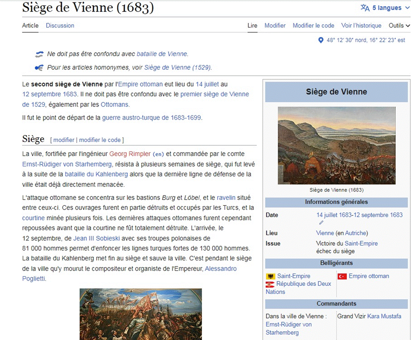Viewport: 411px width, 340px height.
Task: Click modifier next to Siège heading
Action: click(x=64, y=140)
